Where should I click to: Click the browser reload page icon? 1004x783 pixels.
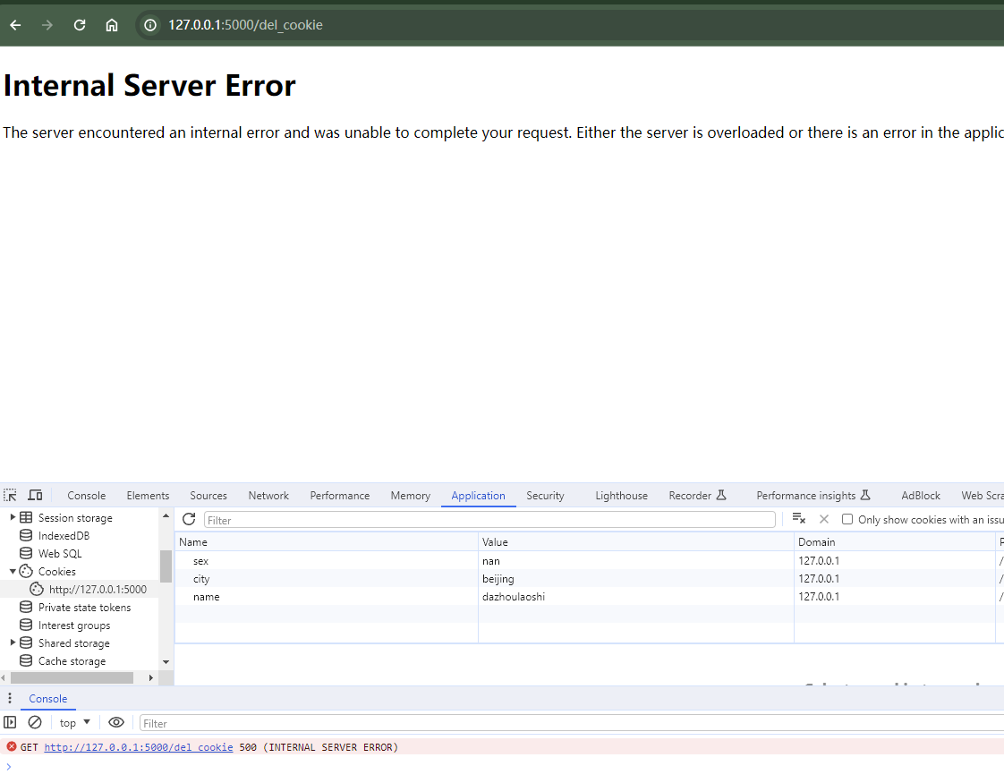(80, 25)
